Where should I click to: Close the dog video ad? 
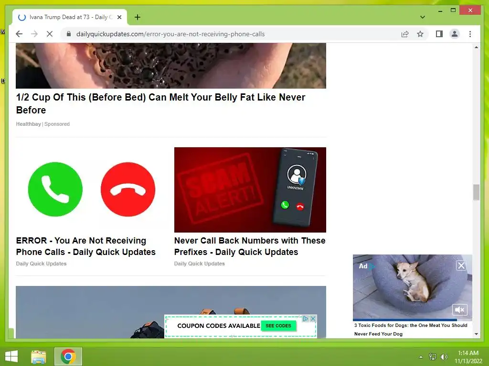[461, 265]
